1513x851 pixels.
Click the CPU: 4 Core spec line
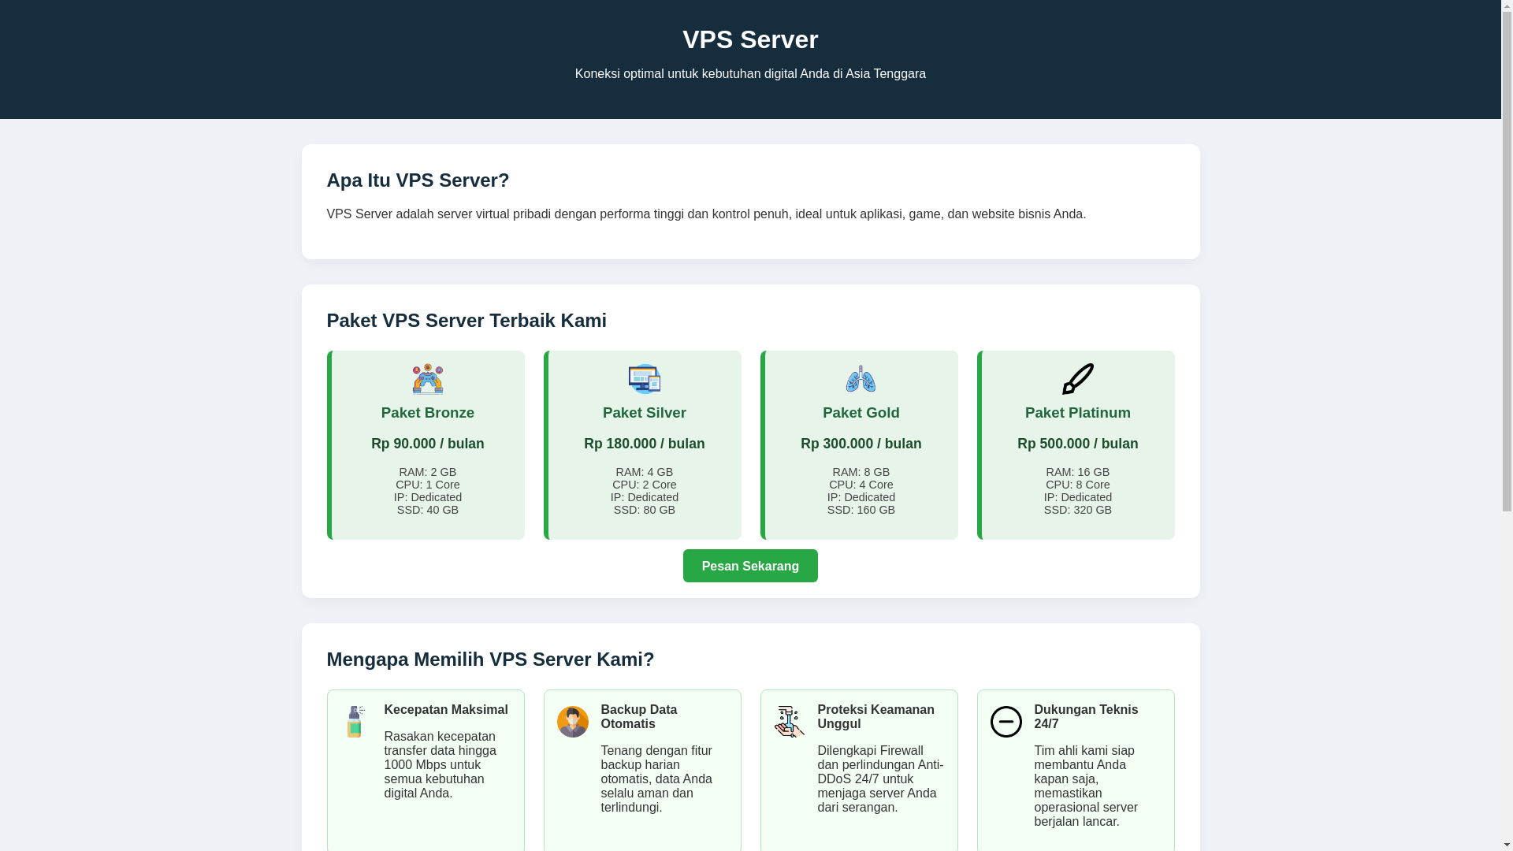tap(861, 485)
